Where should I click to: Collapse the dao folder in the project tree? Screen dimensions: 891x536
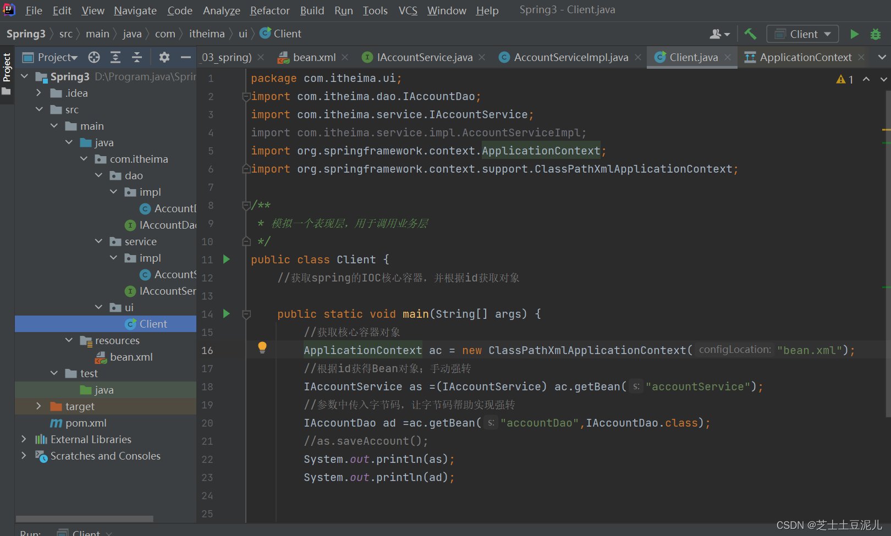click(x=99, y=175)
